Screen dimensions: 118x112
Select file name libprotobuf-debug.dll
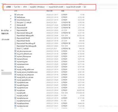[x=25, y=33]
